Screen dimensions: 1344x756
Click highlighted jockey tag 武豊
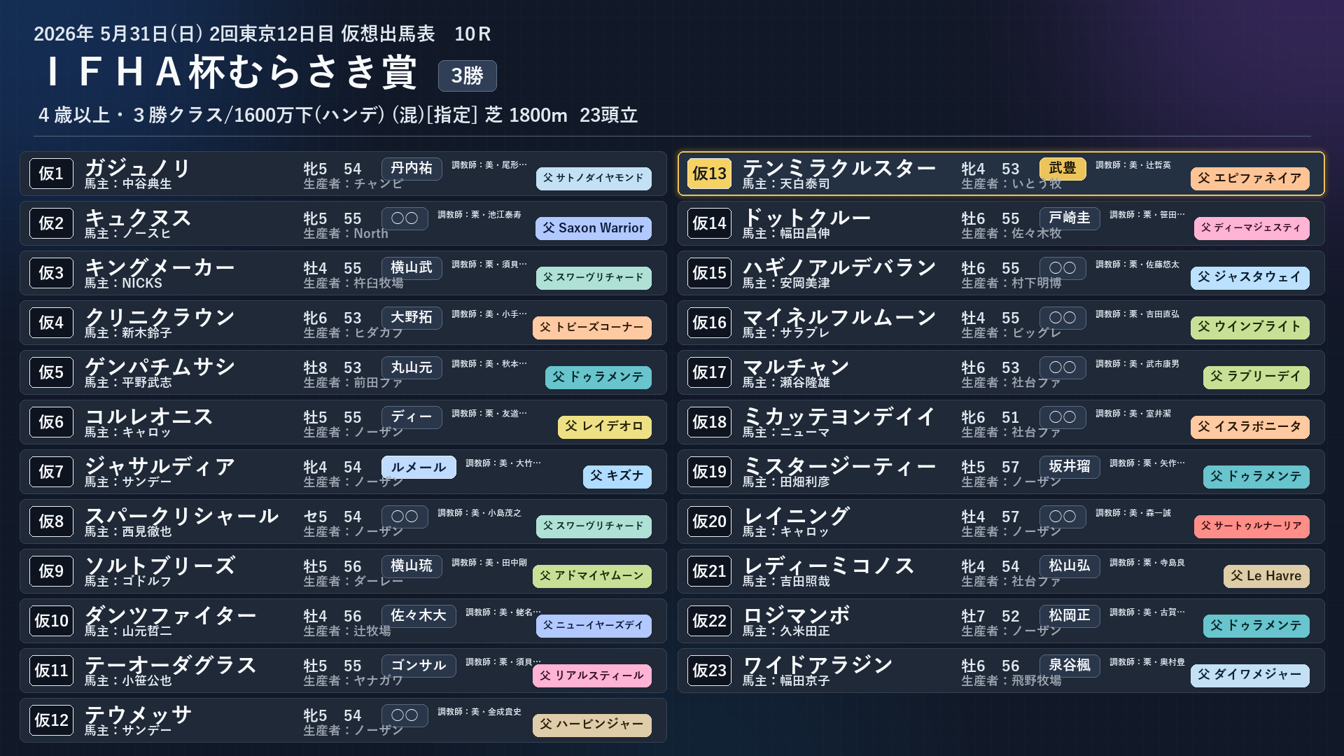click(1063, 169)
